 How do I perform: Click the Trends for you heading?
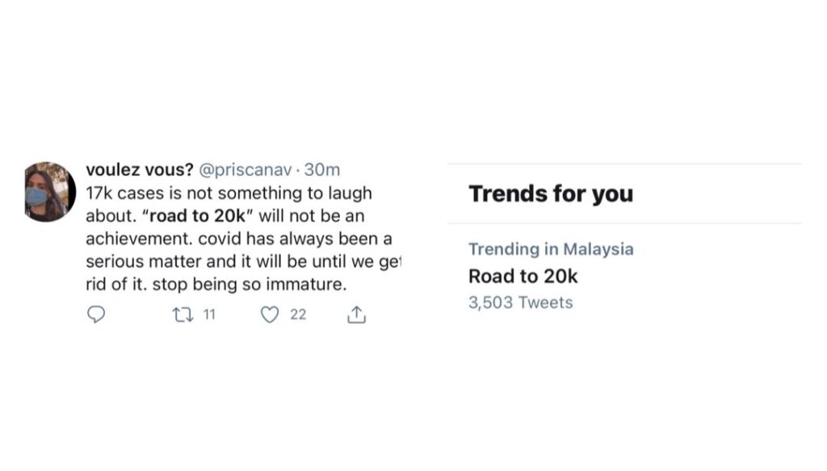(551, 194)
